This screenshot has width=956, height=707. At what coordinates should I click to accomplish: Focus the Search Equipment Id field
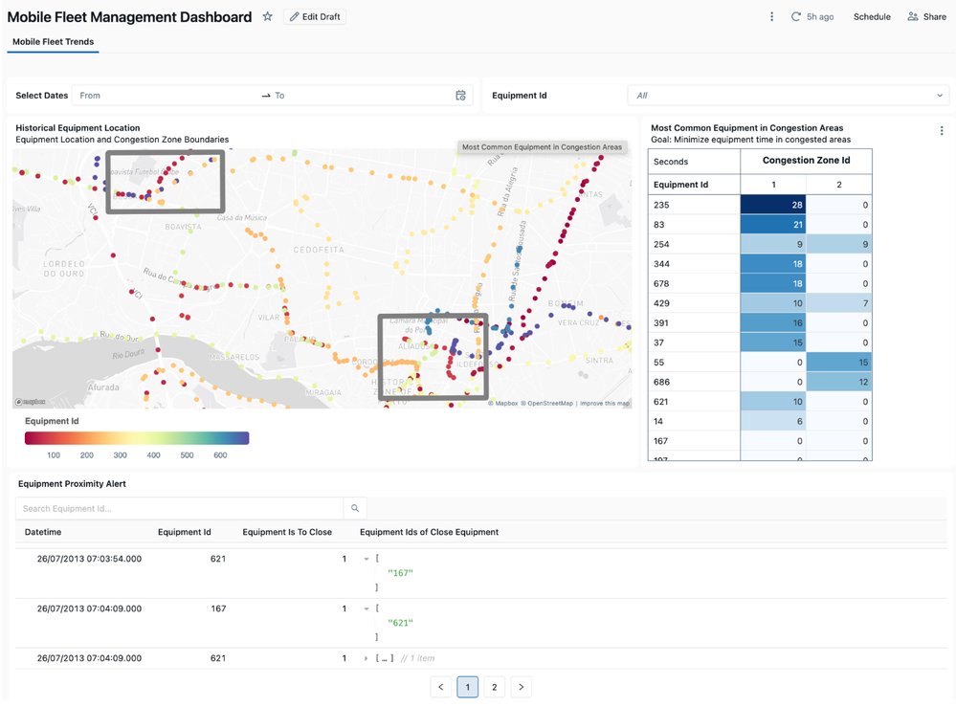coord(179,509)
